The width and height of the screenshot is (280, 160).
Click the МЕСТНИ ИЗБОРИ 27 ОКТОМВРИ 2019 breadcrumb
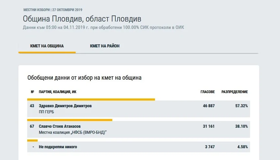[x=53, y=10]
